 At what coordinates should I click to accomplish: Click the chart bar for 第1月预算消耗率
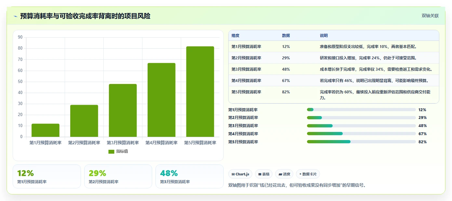click(46, 130)
